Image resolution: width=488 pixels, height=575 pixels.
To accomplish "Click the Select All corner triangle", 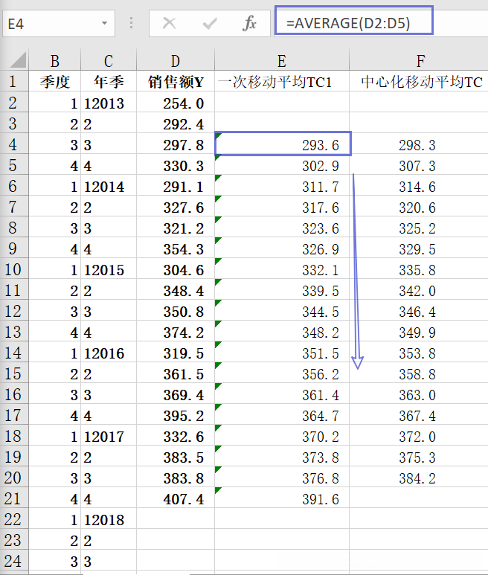I will (x=18, y=60).
